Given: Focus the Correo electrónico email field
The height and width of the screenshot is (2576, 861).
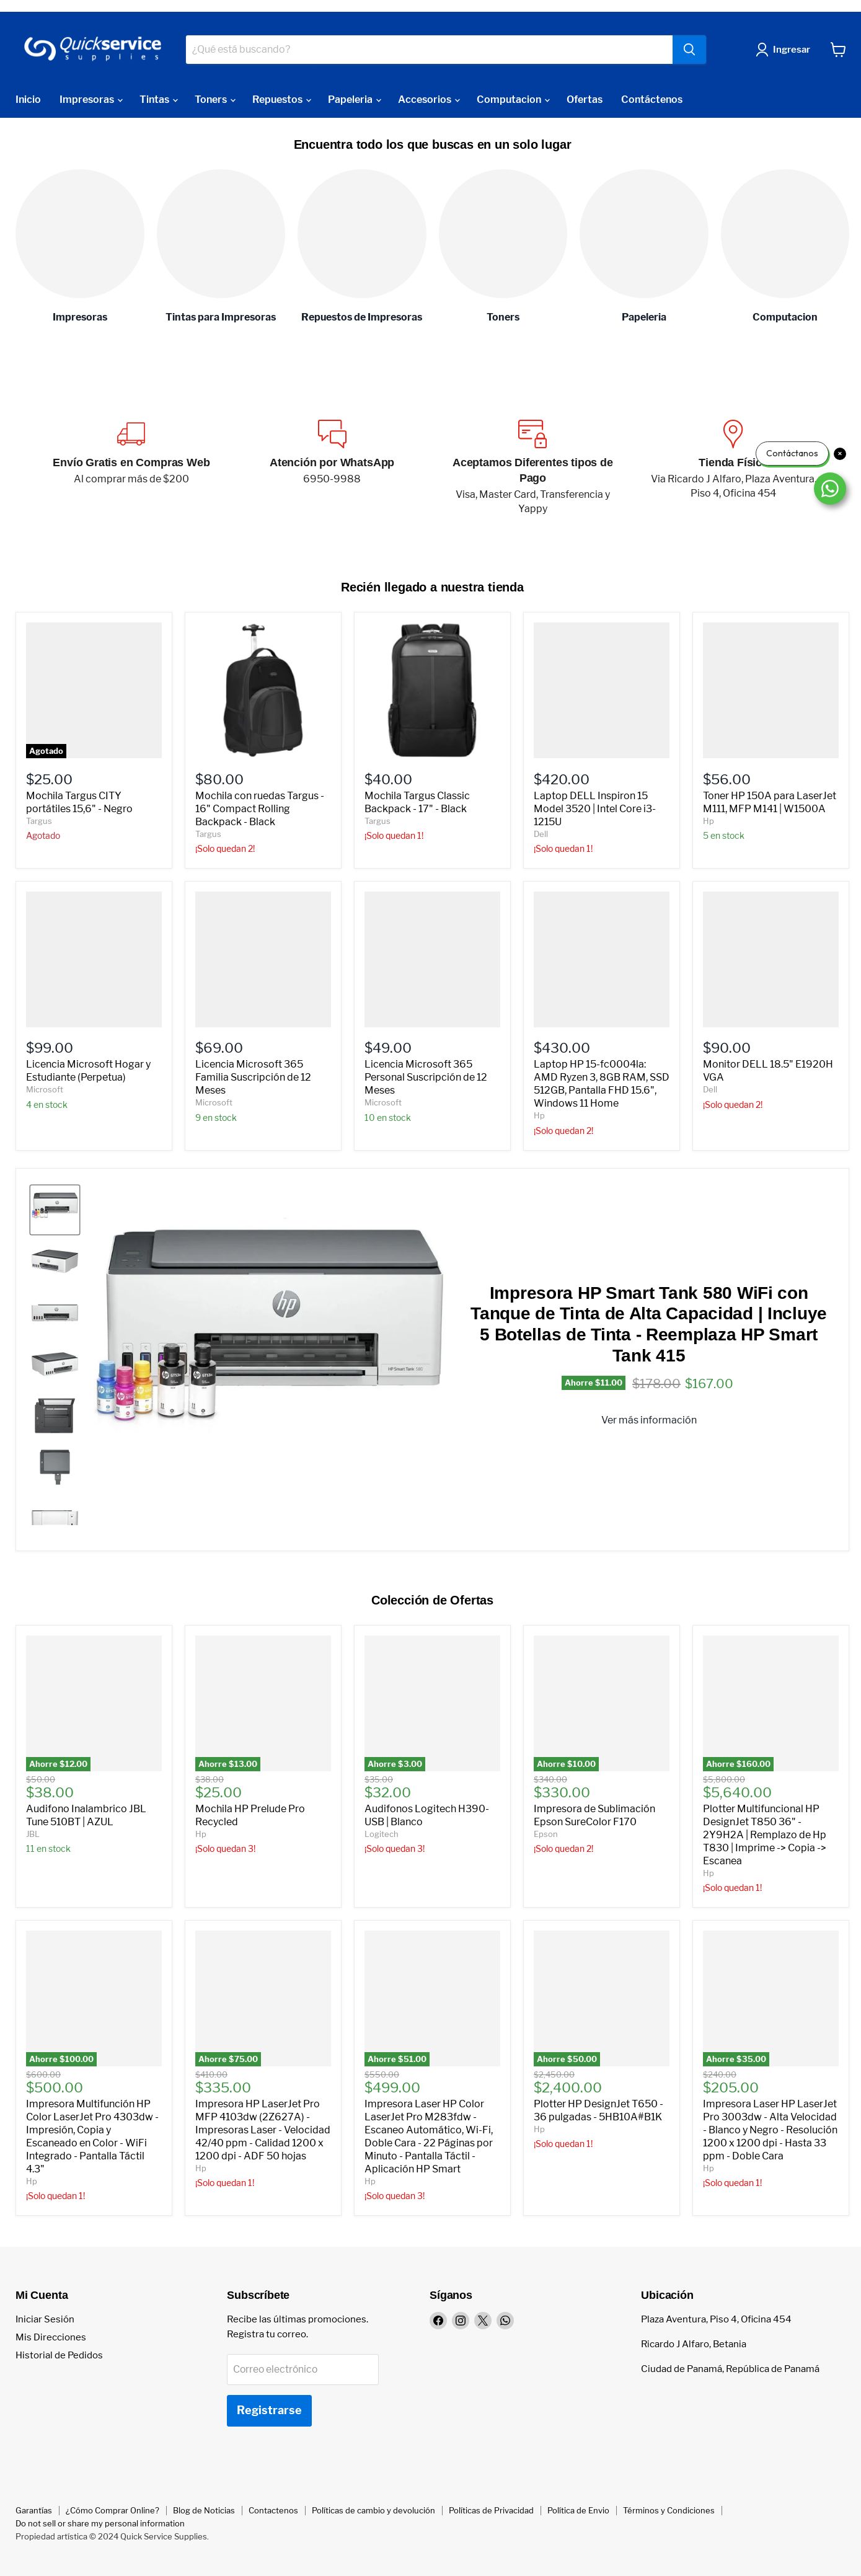Looking at the screenshot, I should 303,2369.
